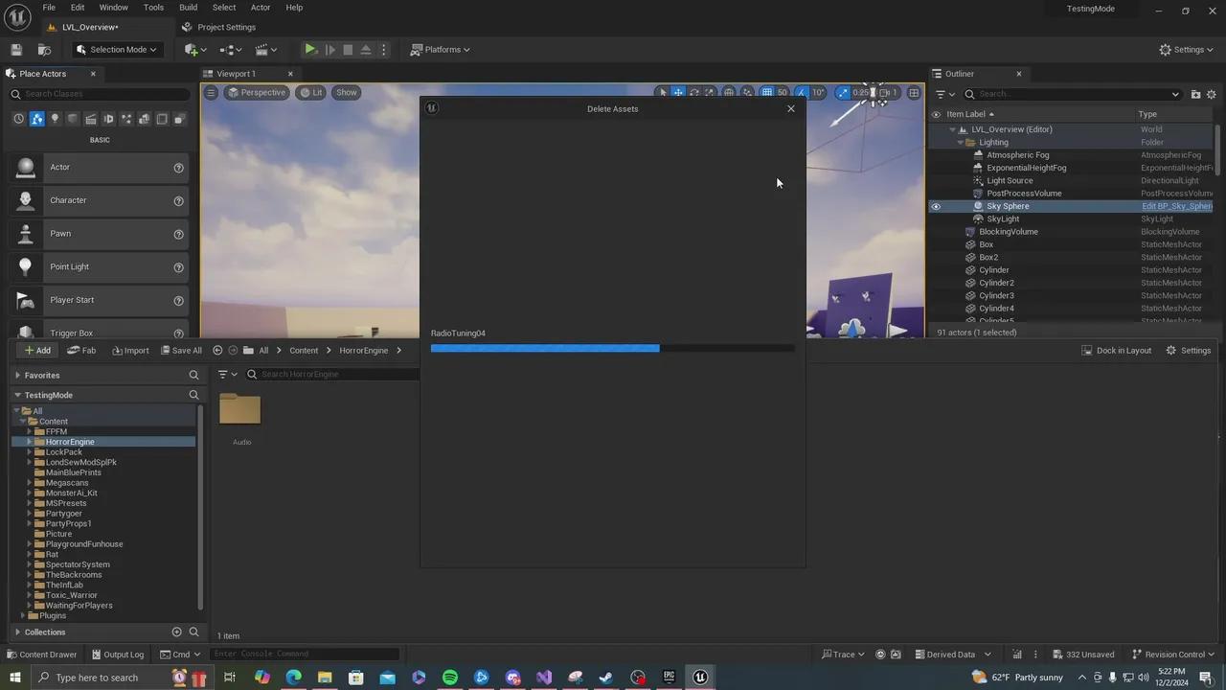Click the Save All button
The width and height of the screenshot is (1226, 690).
181,351
